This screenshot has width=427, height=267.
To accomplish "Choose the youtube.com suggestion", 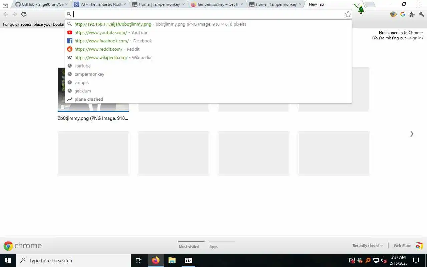I will 208,32.
